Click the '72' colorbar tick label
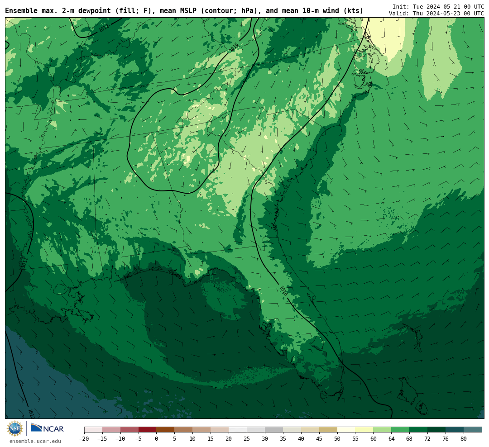This screenshot has width=489, height=447. pos(428,439)
